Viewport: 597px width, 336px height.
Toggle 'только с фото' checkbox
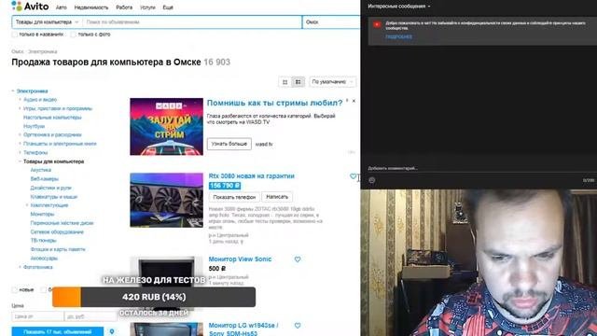(x=73, y=35)
